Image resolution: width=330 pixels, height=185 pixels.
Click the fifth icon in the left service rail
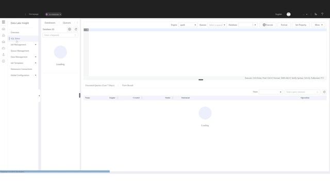pyautogui.click(x=4, y=54)
